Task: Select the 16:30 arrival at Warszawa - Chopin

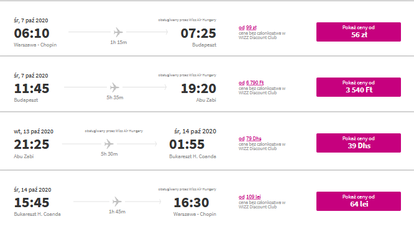Action: pyautogui.click(x=191, y=203)
